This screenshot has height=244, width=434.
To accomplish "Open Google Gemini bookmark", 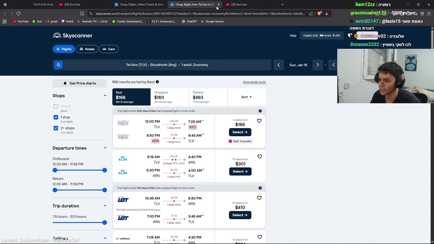I will (212, 21).
